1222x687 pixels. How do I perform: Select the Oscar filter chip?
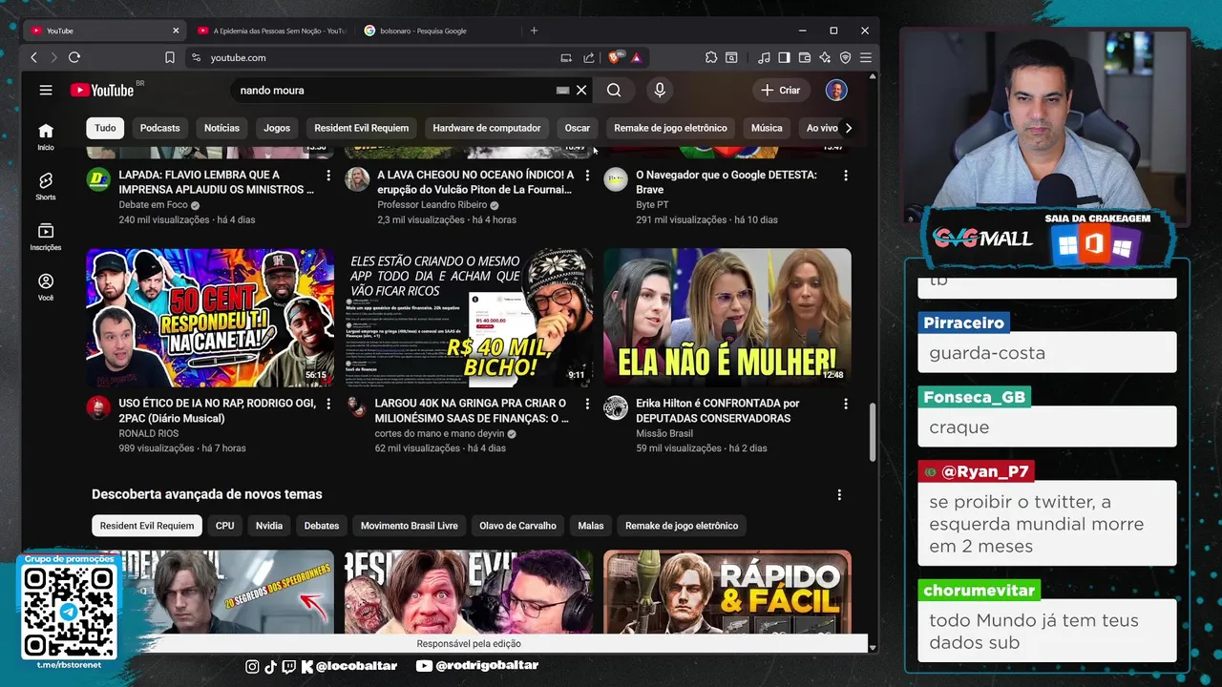(578, 128)
